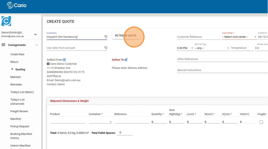268x149 pixels.
Task: Open the Service Type dropdown
Action: [x=212, y=48]
